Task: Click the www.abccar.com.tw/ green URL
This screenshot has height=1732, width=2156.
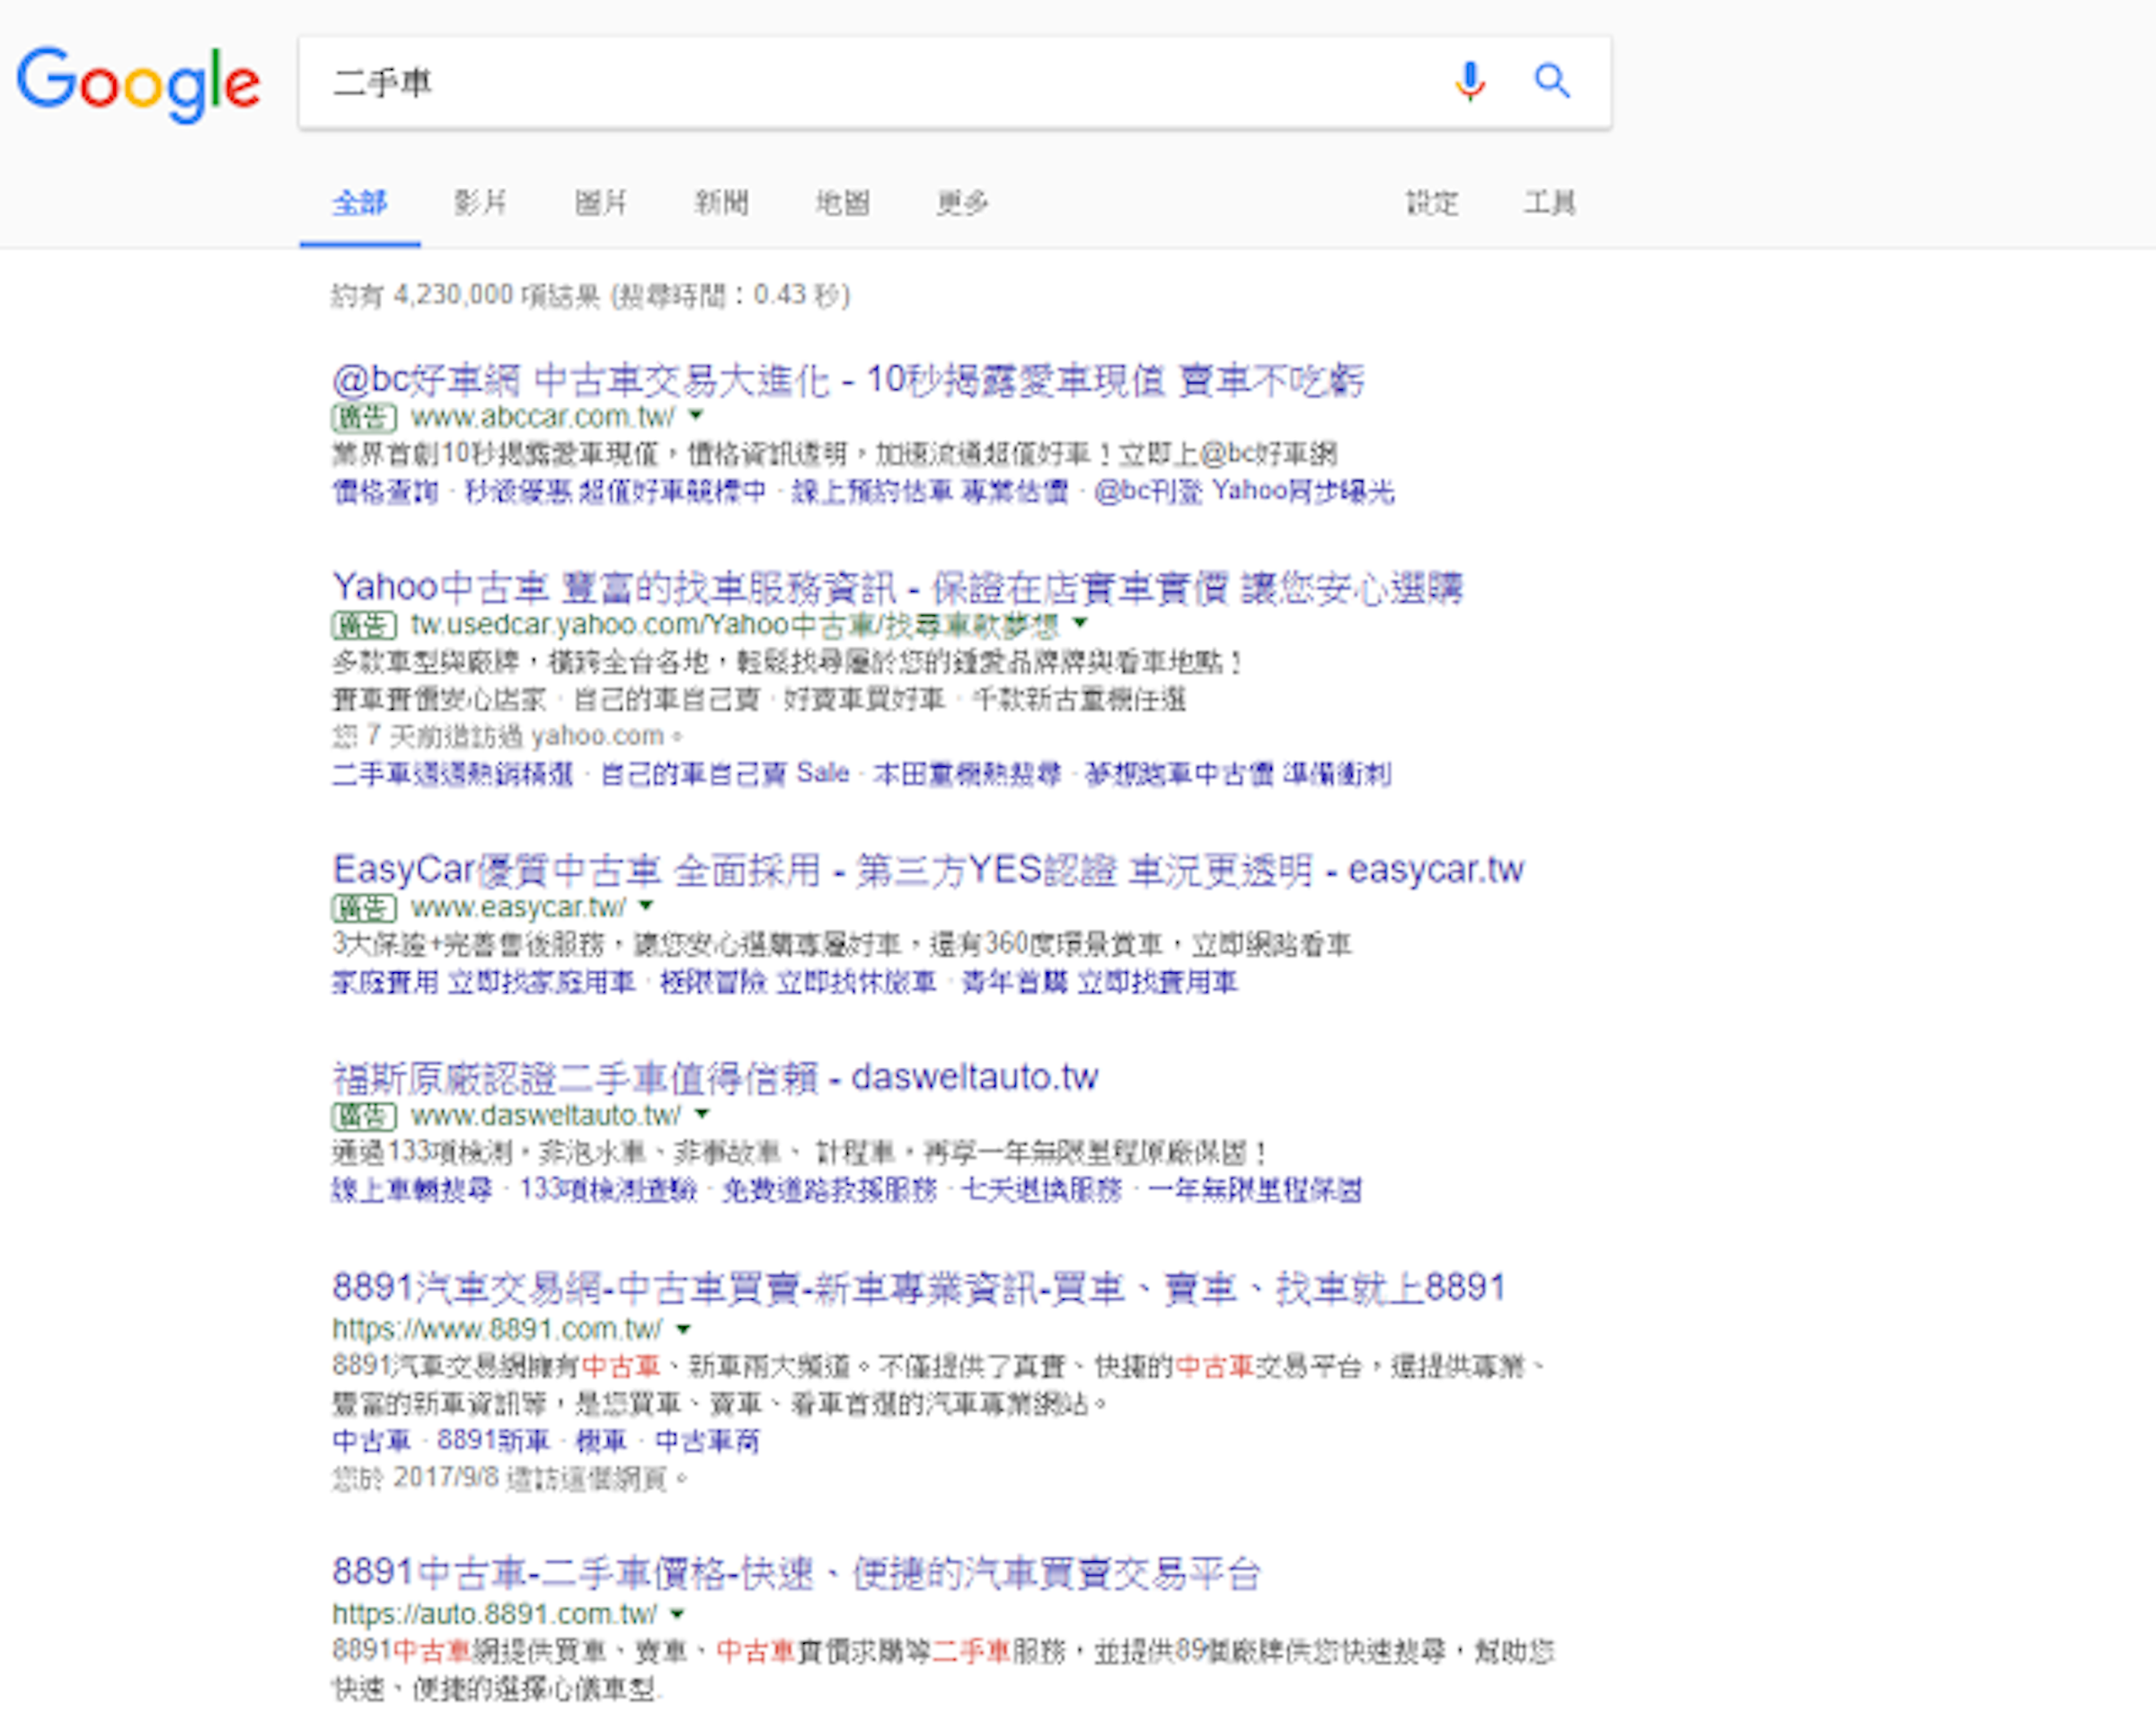Action: (543, 416)
